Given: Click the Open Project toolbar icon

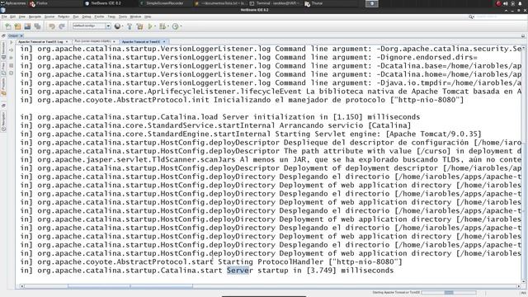Looking at the screenshot, I should coord(27,26).
